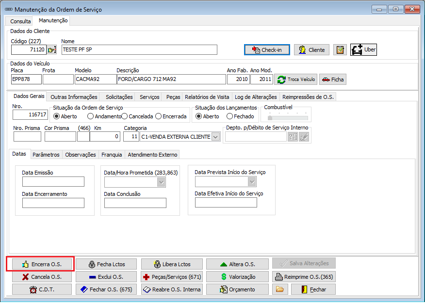Image resolution: width=425 pixels, height=304 pixels.
Task: Click C.D.T. alarm clock button
Action: [42, 289]
